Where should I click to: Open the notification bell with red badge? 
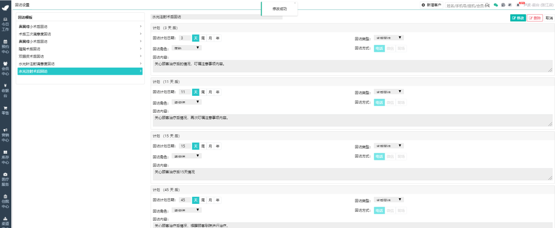pyautogui.click(x=518, y=5)
